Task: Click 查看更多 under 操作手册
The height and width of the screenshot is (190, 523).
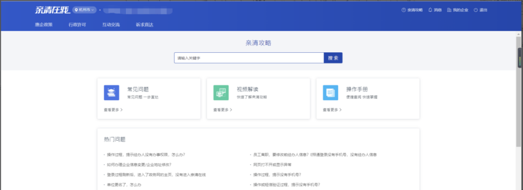Action: [332, 109]
